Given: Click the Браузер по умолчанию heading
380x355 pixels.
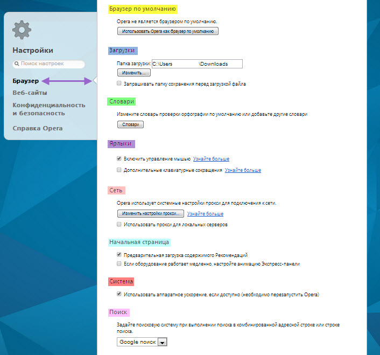Looking at the screenshot, I should point(143,9).
